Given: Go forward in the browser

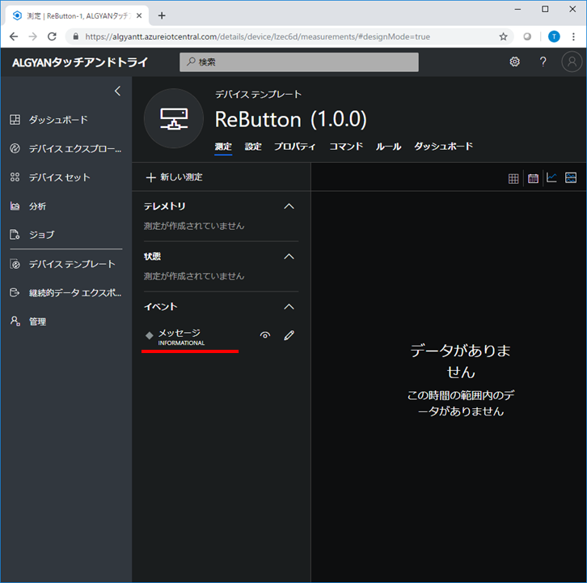Looking at the screenshot, I should coord(33,36).
